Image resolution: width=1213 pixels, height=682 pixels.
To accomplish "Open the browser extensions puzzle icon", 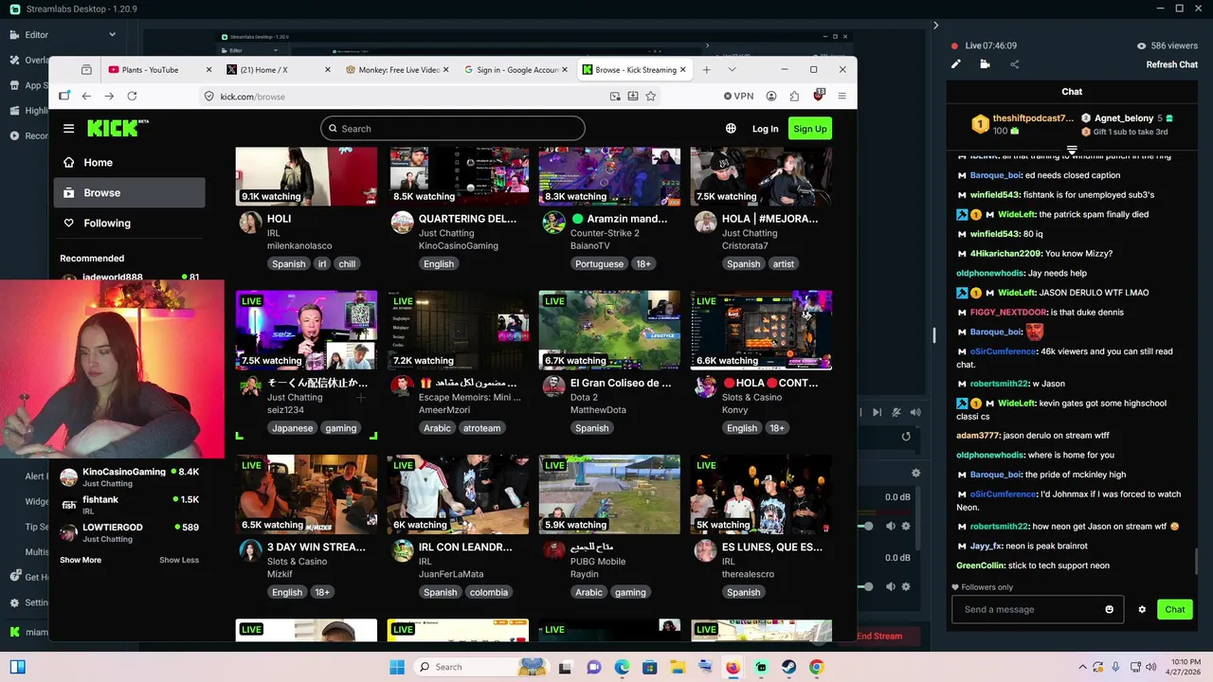I will pos(794,96).
